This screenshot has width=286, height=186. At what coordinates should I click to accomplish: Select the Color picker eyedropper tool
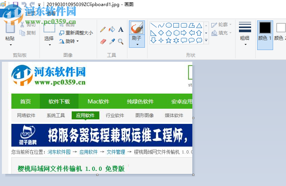pos(112,42)
